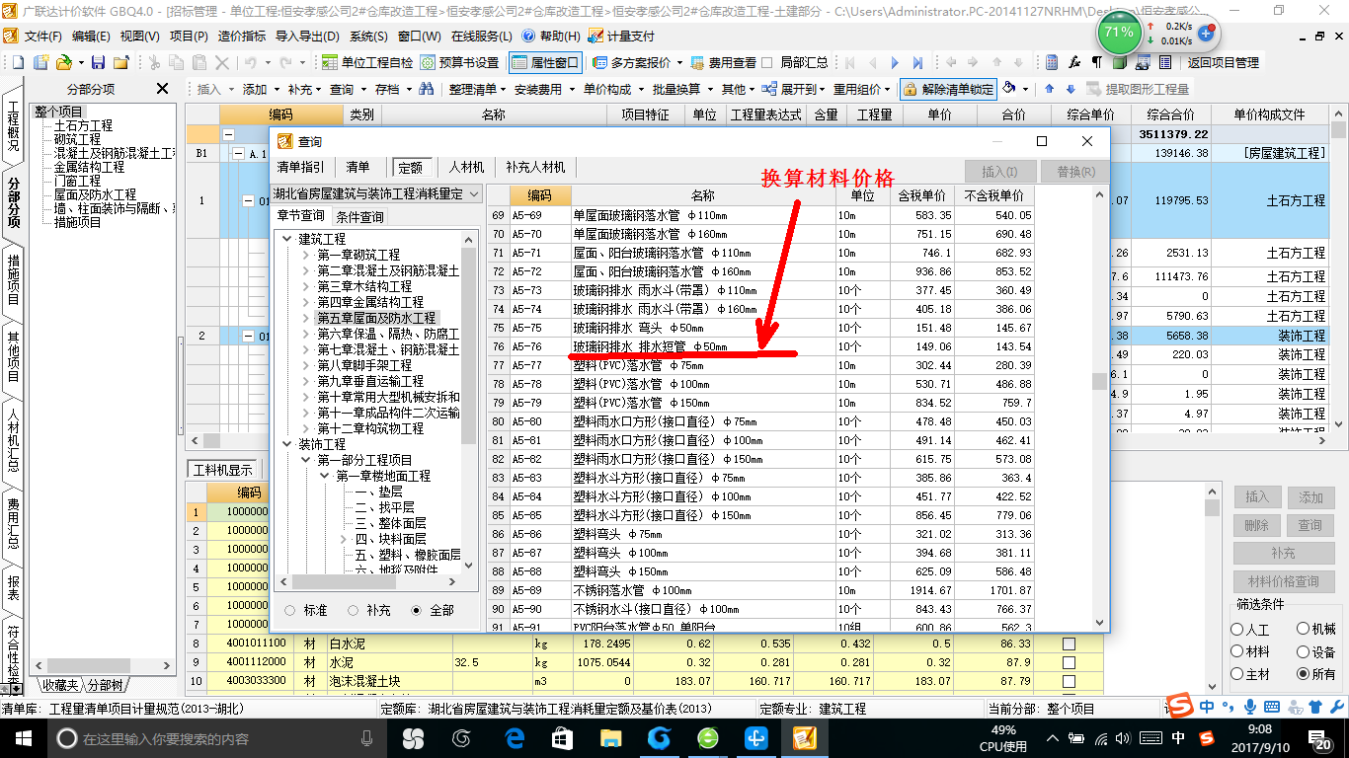Select the 补充 radio button in the query dialog
The height and width of the screenshot is (758, 1349).
pos(353,611)
